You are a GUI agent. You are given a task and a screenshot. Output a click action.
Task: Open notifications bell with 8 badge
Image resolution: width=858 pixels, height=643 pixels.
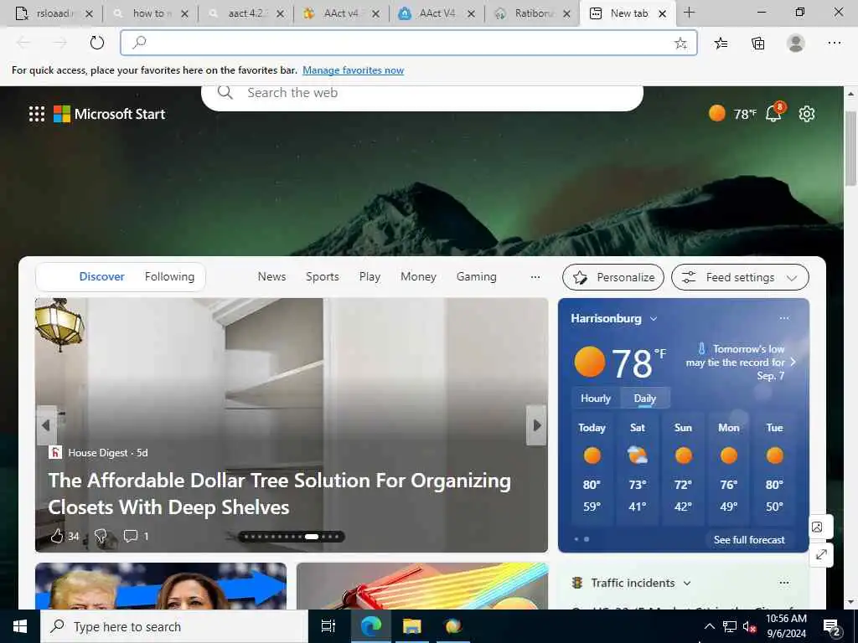coord(773,113)
